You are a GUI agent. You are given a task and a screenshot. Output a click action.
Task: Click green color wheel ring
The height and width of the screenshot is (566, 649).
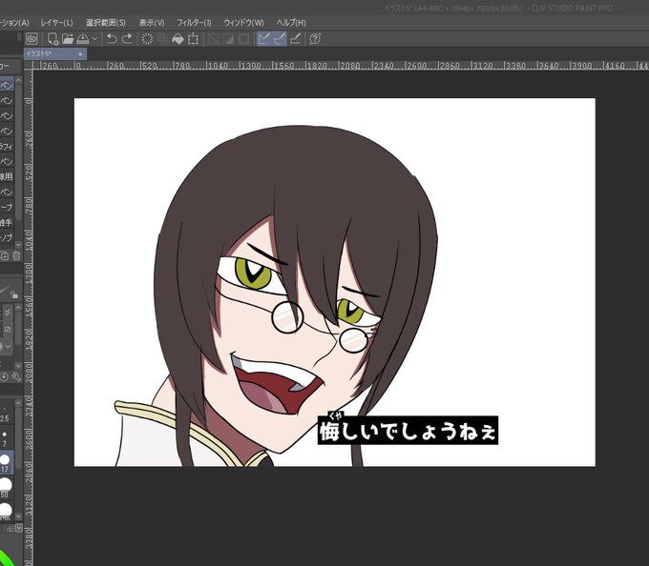(x=6, y=557)
